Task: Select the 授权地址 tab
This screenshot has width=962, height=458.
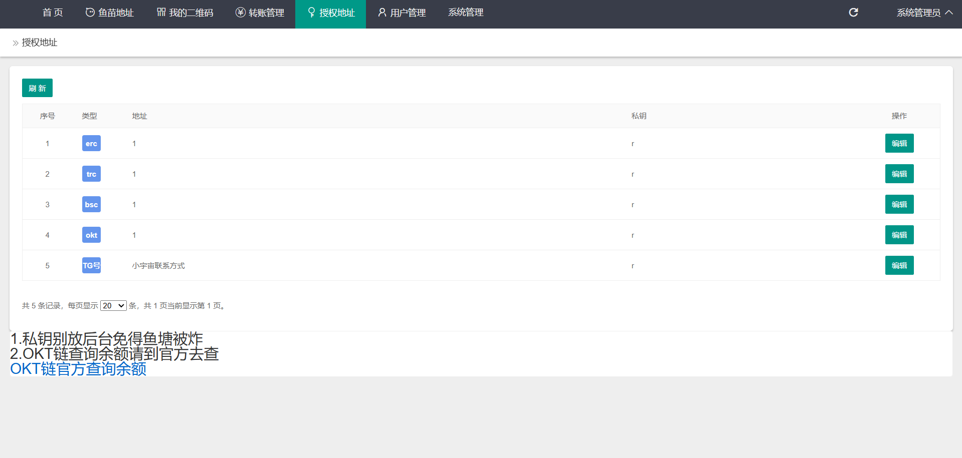Action: pos(331,13)
